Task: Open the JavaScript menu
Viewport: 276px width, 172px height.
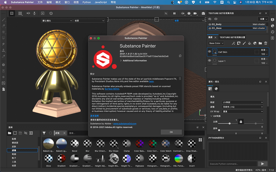Action: 101,2
